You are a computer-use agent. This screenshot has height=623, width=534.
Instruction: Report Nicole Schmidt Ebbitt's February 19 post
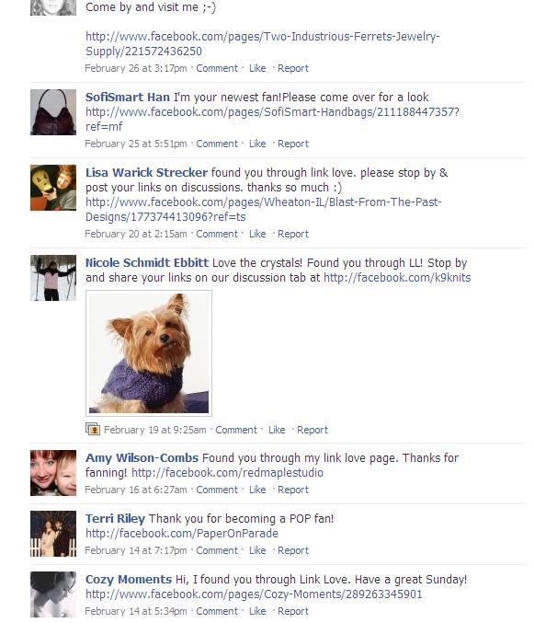pos(312,430)
